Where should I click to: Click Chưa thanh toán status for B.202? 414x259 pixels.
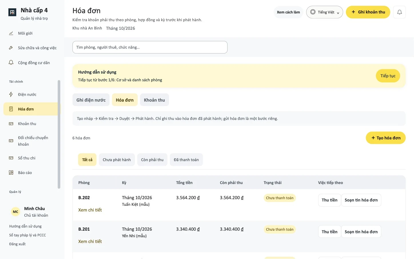[280, 198]
